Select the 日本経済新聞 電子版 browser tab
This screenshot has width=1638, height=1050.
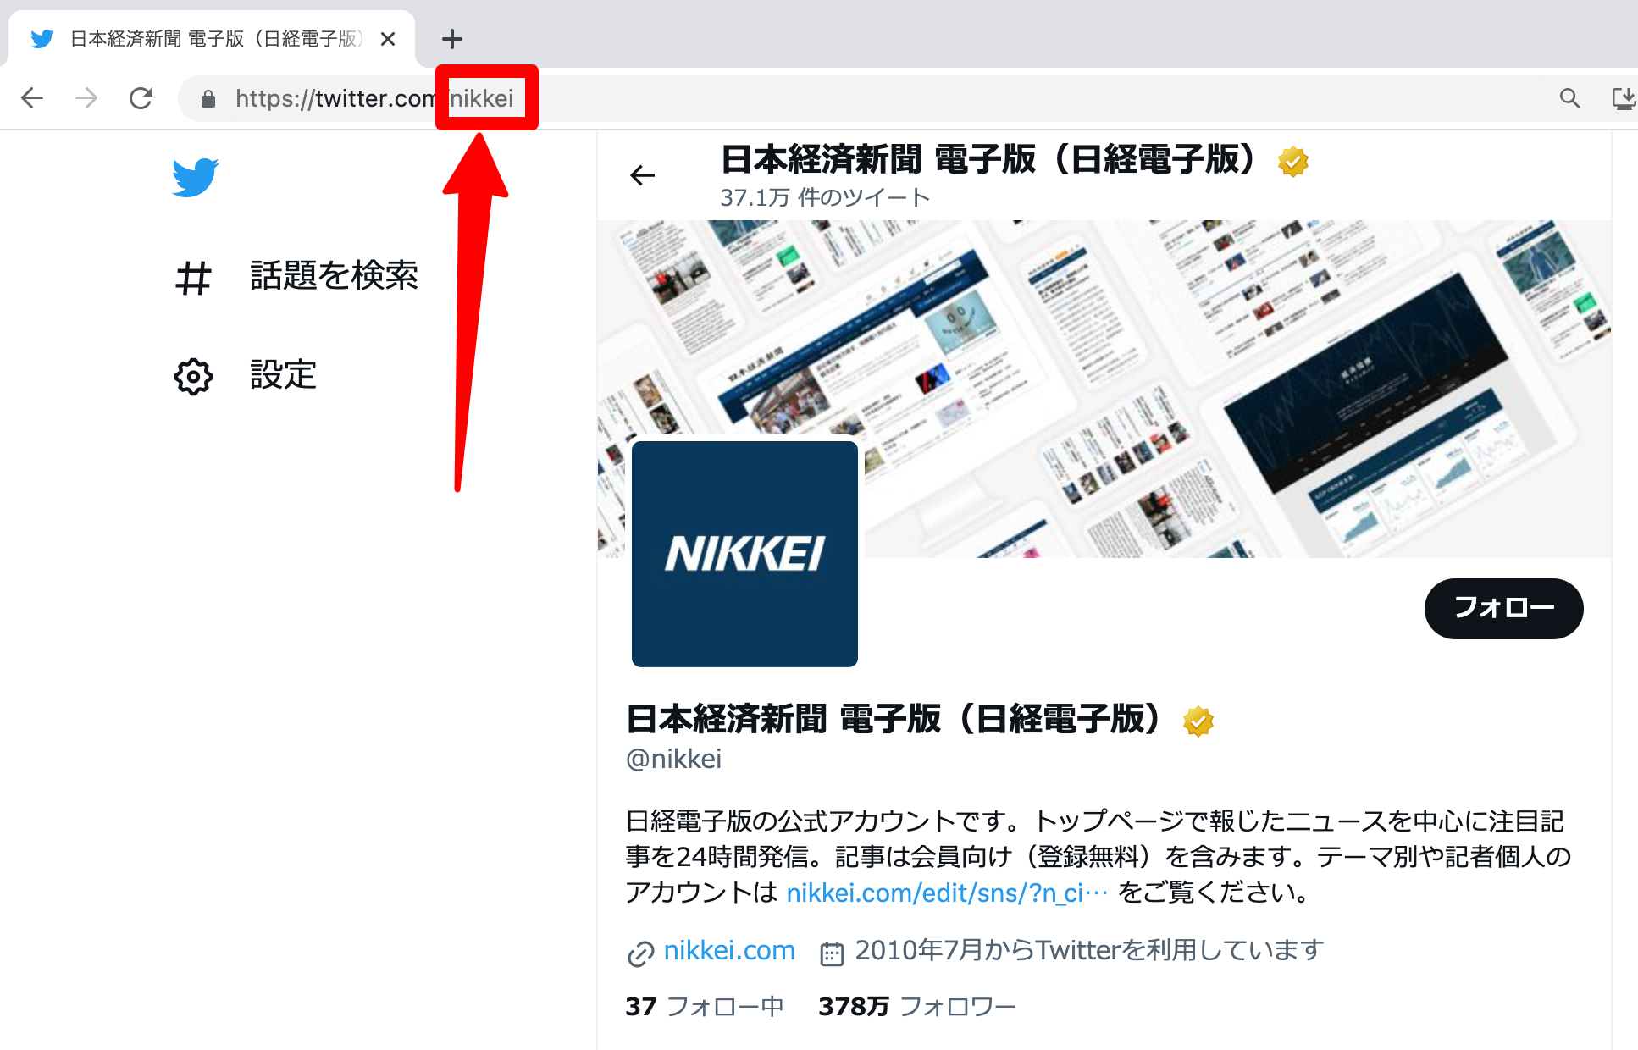click(212, 39)
